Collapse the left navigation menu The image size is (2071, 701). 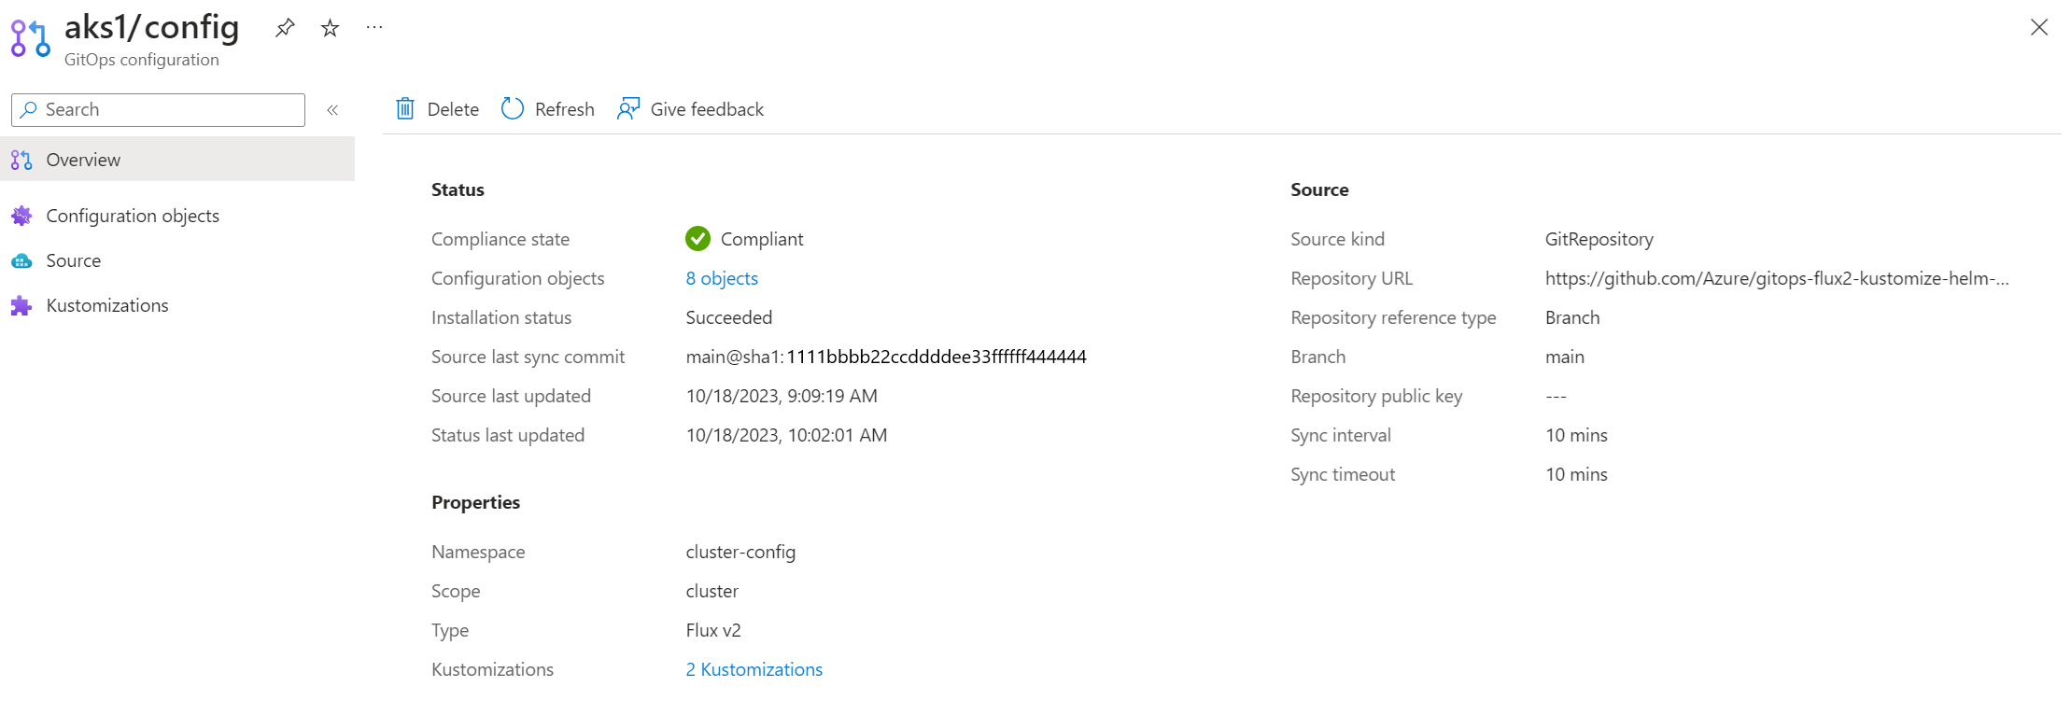click(332, 110)
